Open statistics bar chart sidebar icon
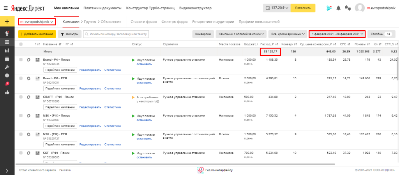Screen dimensions: 399x176 tap(7, 51)
